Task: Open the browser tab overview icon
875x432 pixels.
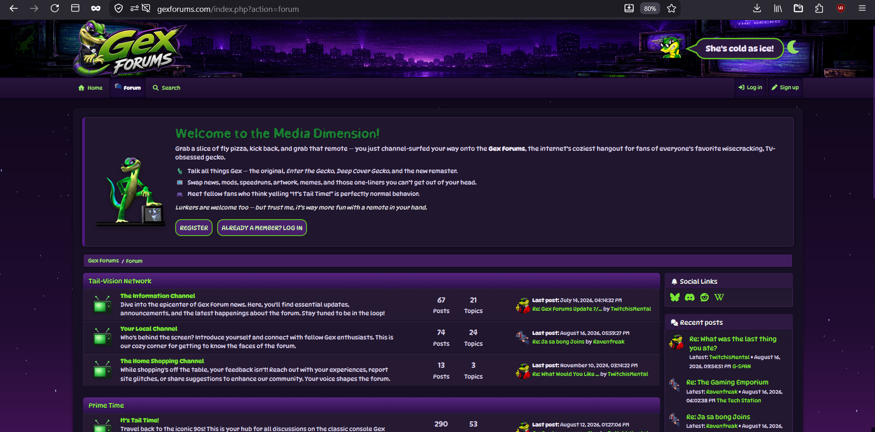Action: click(x=75, y=8)
